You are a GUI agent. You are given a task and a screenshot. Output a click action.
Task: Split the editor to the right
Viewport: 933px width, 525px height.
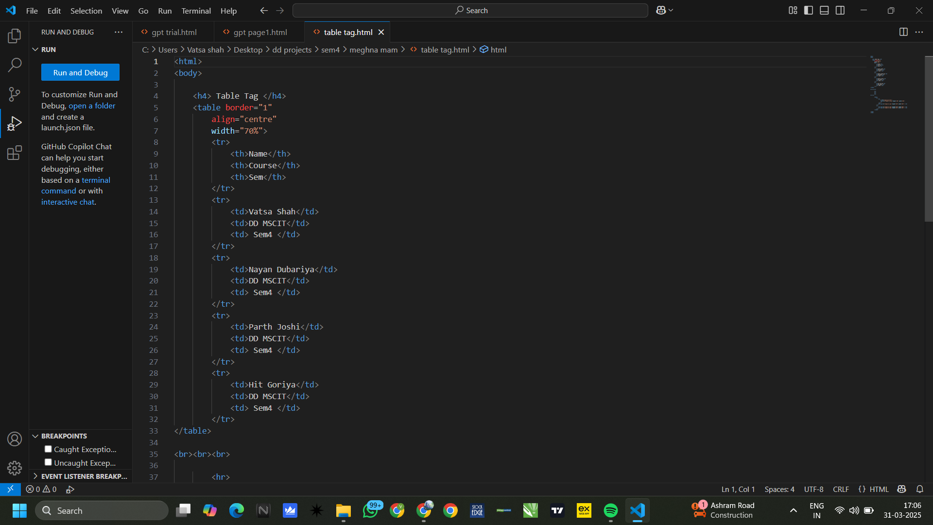click(903, 32)
